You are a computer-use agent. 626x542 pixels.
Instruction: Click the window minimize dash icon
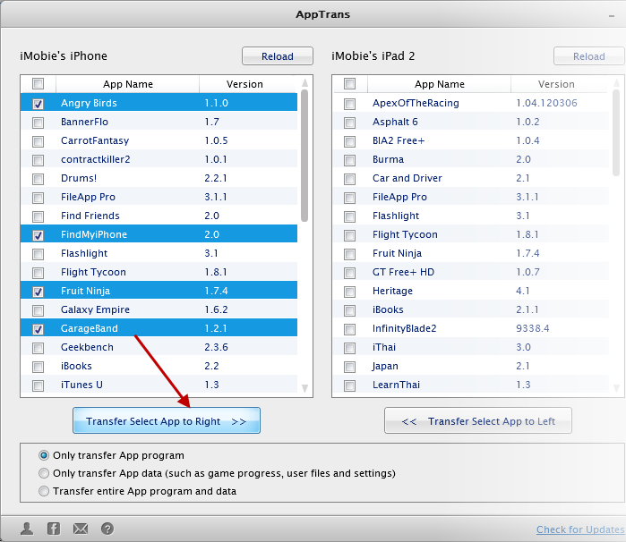(x=612, y=16)
